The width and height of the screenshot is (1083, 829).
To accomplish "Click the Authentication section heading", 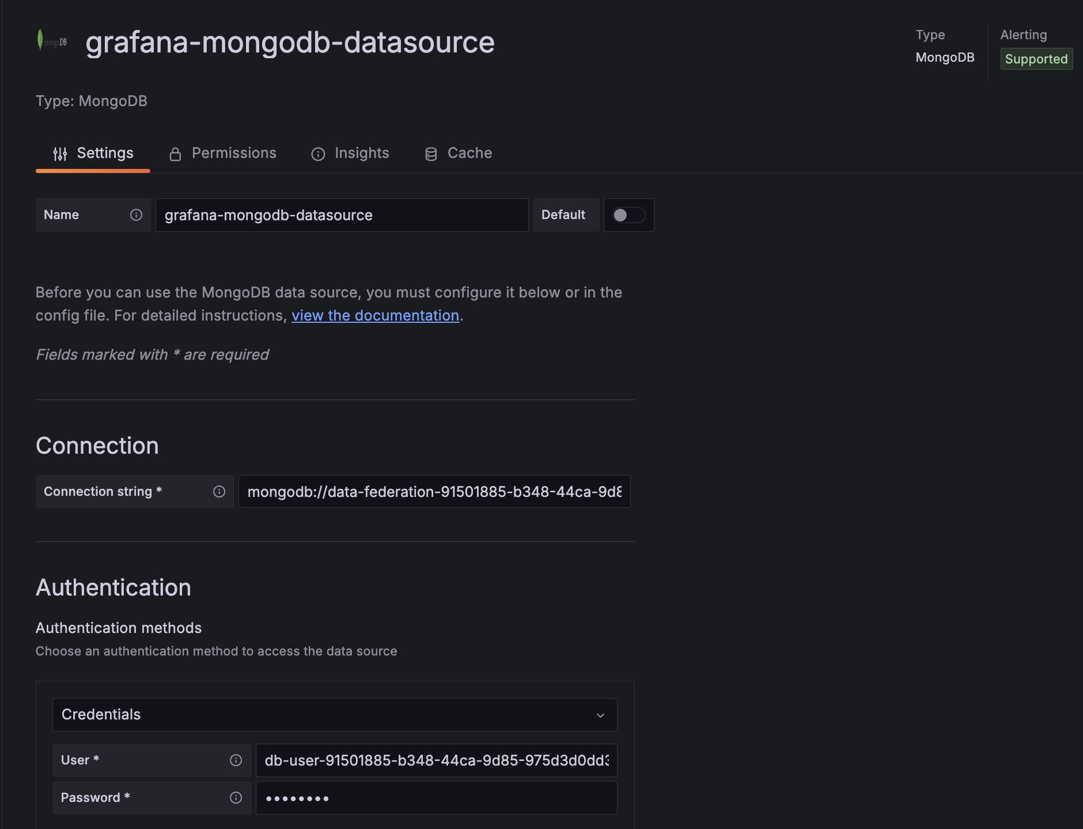I will [x=113, y=587].
